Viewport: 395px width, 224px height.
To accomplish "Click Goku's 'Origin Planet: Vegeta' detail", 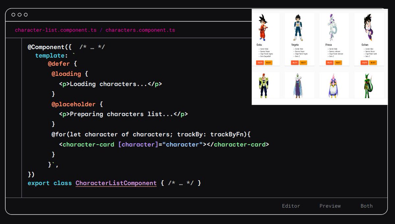I will click(x=266, y=54).
